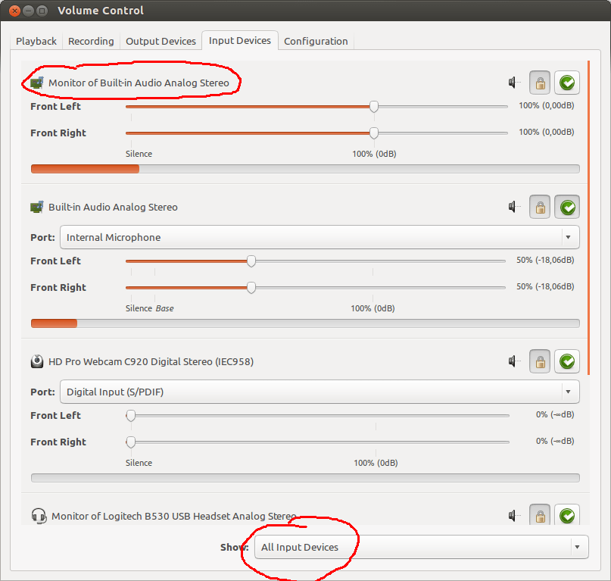Mute the HD Pro Webcam C920 Digital Stereo
The image size is (611, 581).
[x=513, y=361]
